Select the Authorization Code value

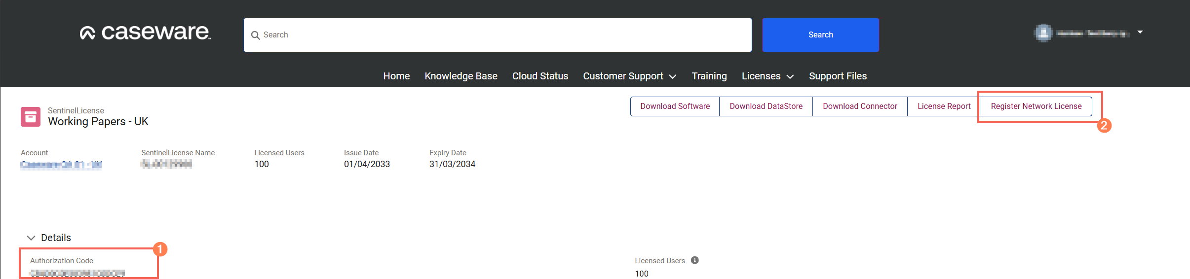tap(77, 273)
